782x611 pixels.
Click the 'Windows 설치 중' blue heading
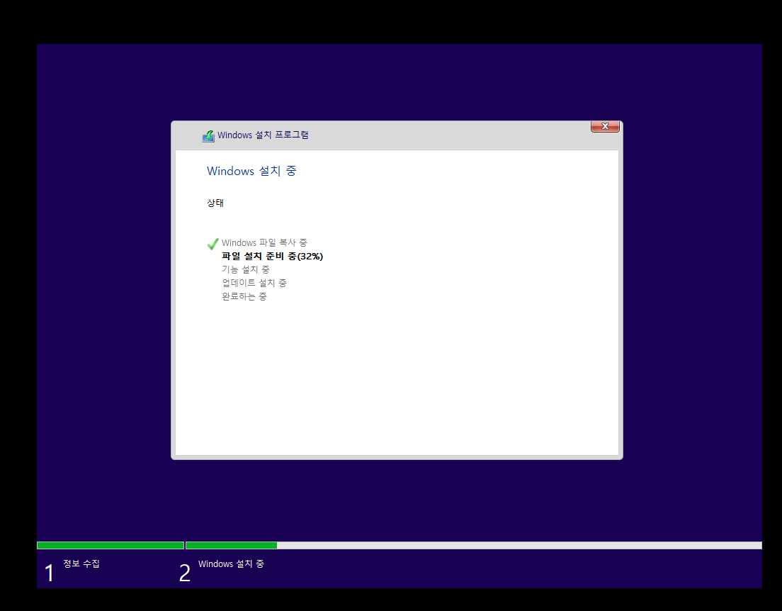pos(251,171)
